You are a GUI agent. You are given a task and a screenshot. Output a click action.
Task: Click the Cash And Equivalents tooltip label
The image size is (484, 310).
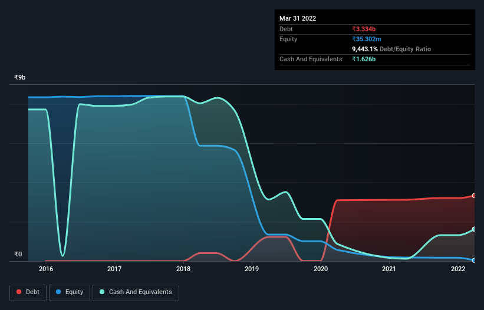click(x=311, y=59)
